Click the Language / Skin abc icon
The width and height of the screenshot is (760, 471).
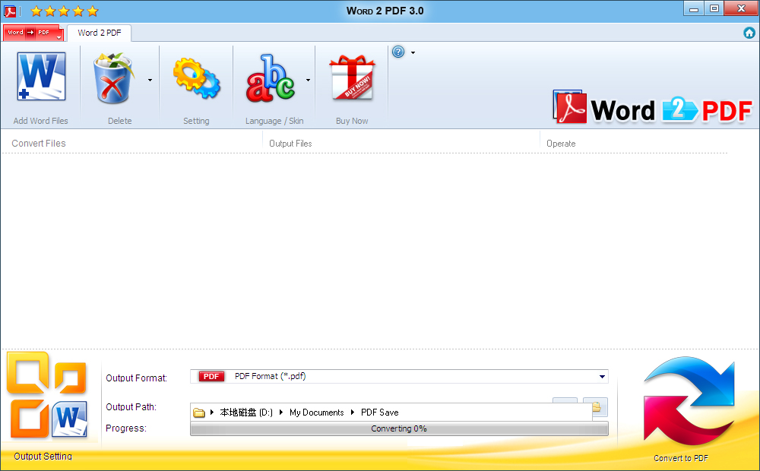[x=270, y=78]
